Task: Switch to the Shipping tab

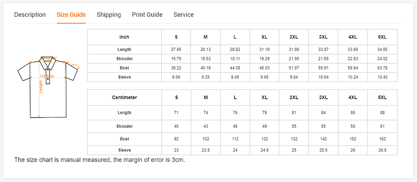Action: pos(109,15)
